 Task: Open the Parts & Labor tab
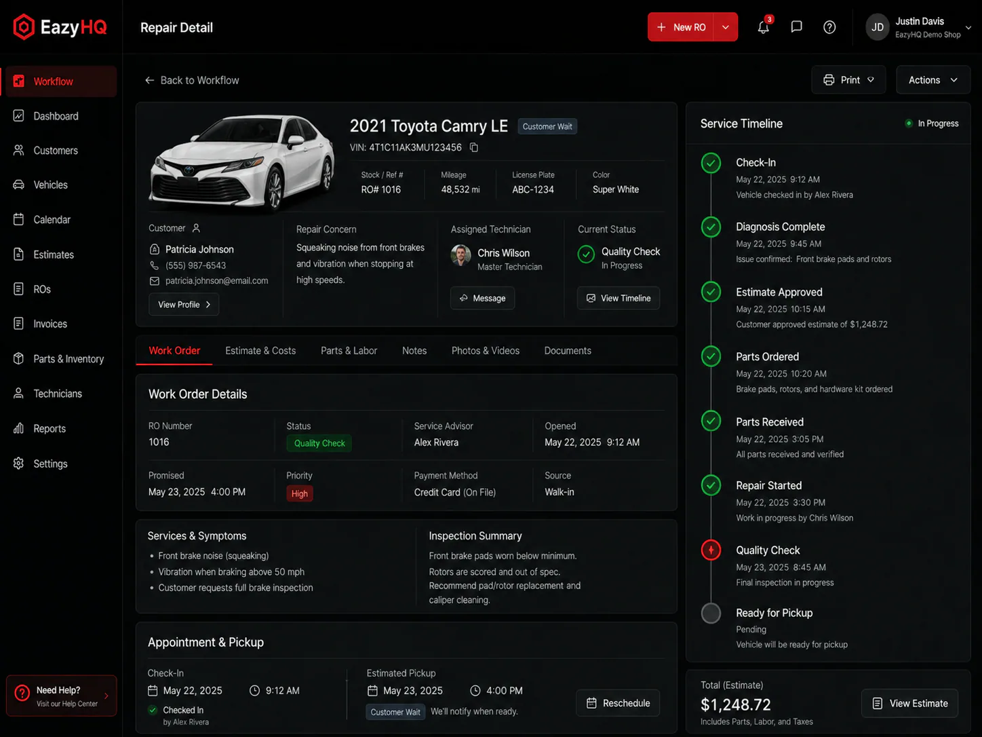349,351
